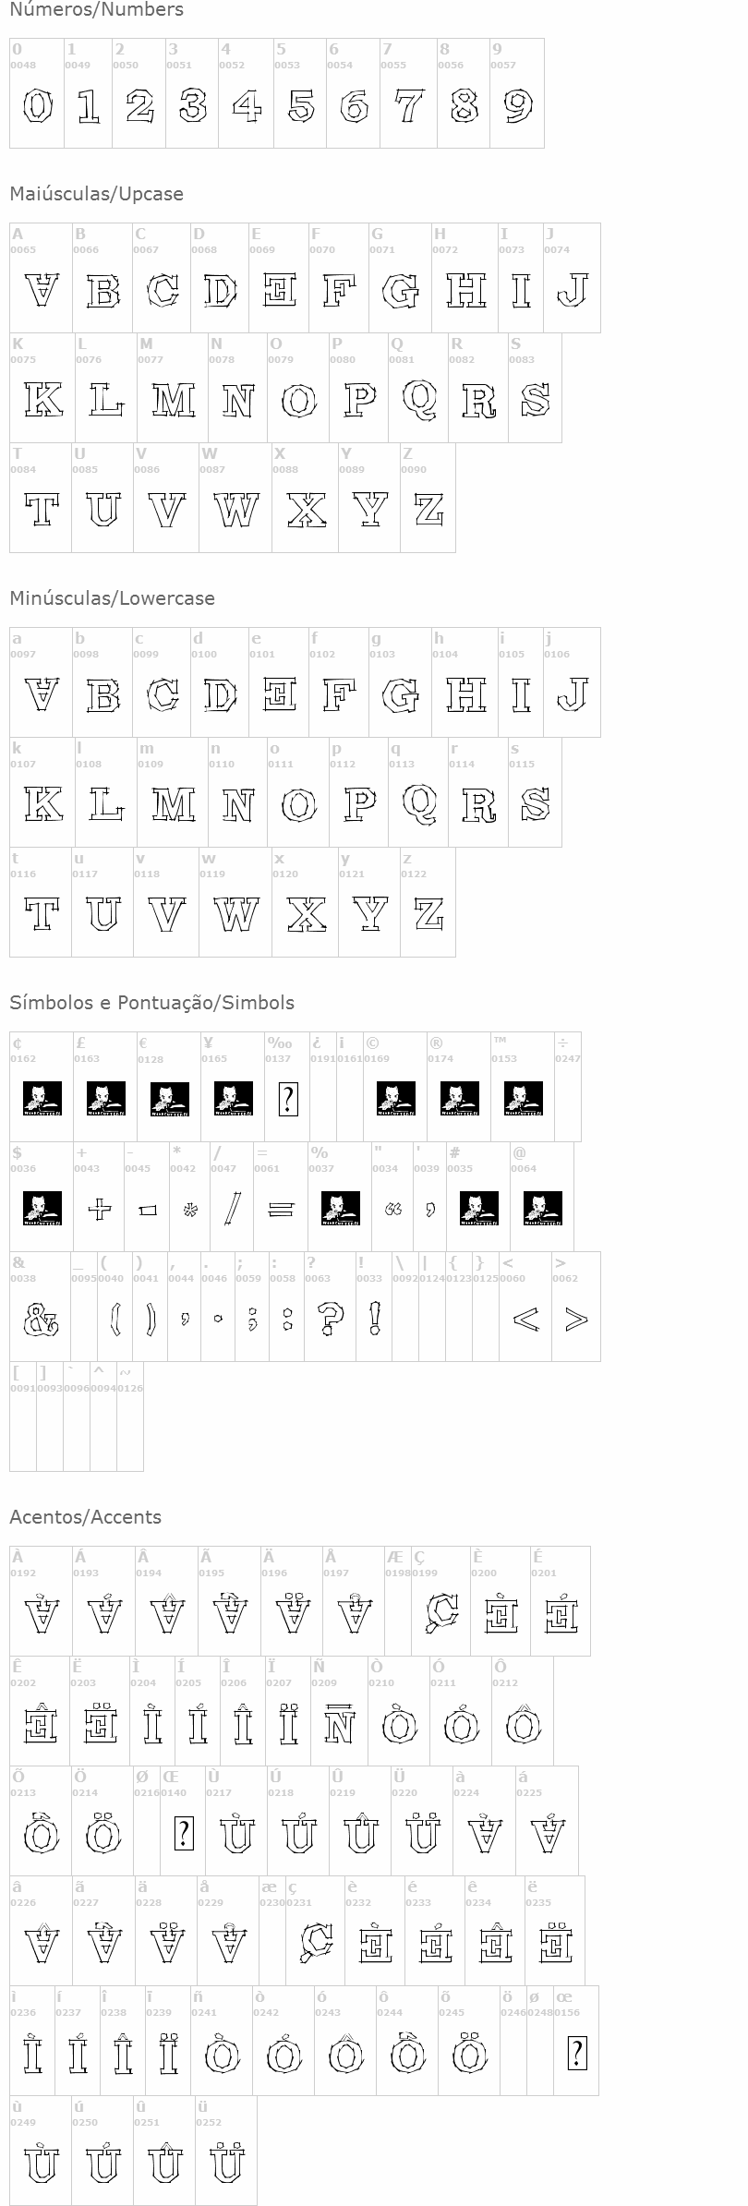Open the copyright symbol logo thumbnail
The height and width of the screenshot is (2206, 748).
(395, 1099)
